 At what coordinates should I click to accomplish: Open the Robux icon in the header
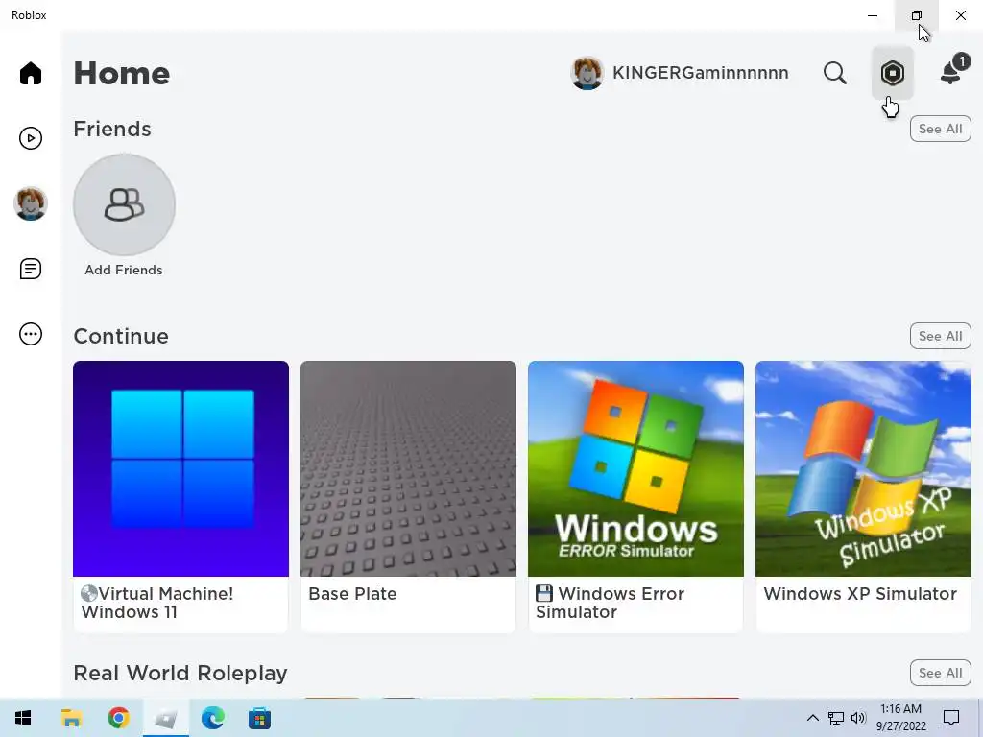[x=892, y=73]
